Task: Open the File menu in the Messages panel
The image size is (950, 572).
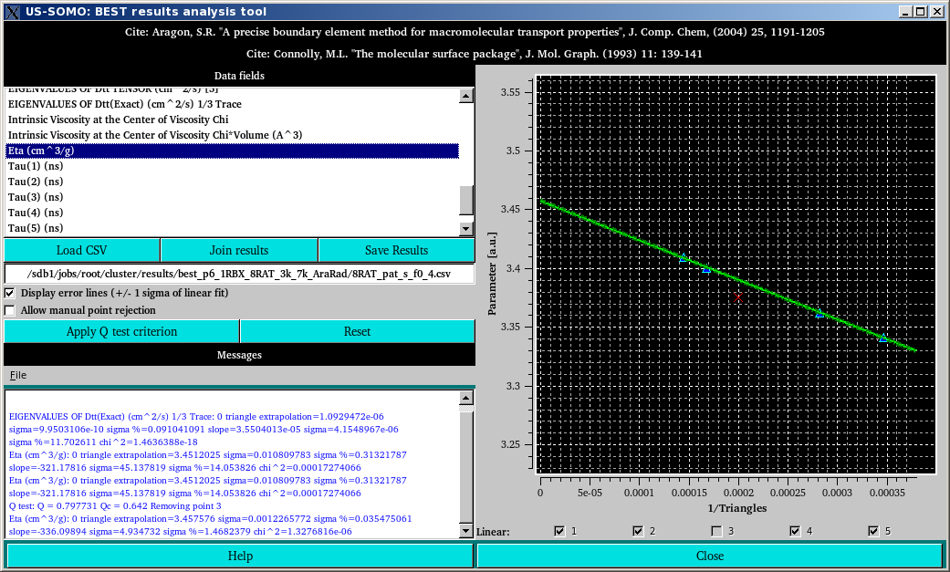Action: 16,374
